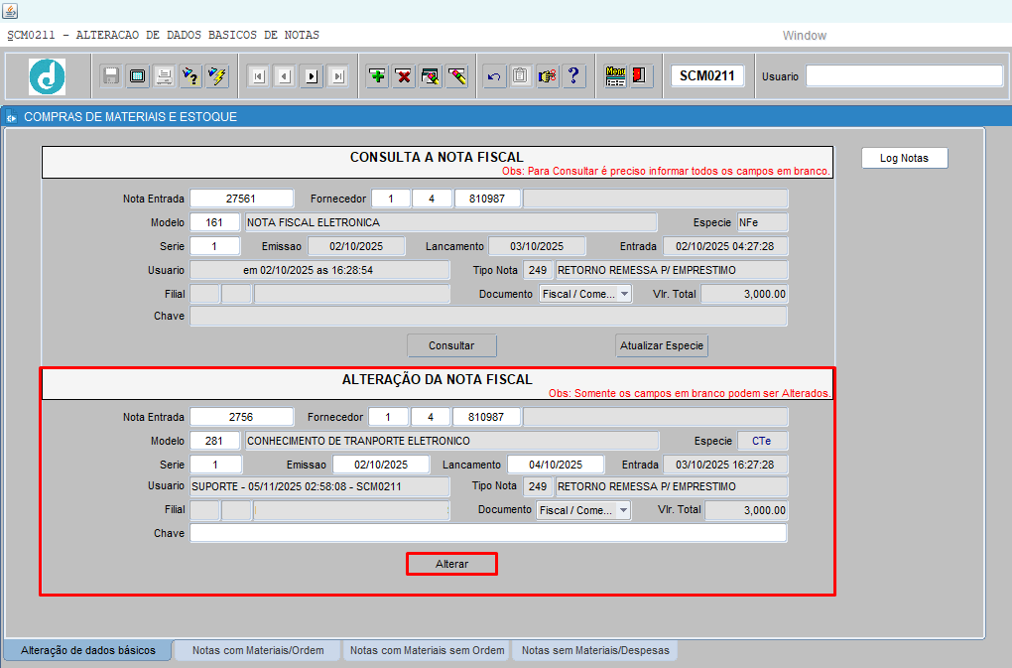Screen dimensions: 1012x668
Task: Click the Chave field in Alteração section
Action: click(488, 533)
